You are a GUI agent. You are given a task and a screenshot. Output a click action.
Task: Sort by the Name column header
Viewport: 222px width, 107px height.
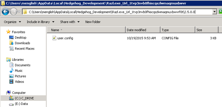tap(86, 30)
